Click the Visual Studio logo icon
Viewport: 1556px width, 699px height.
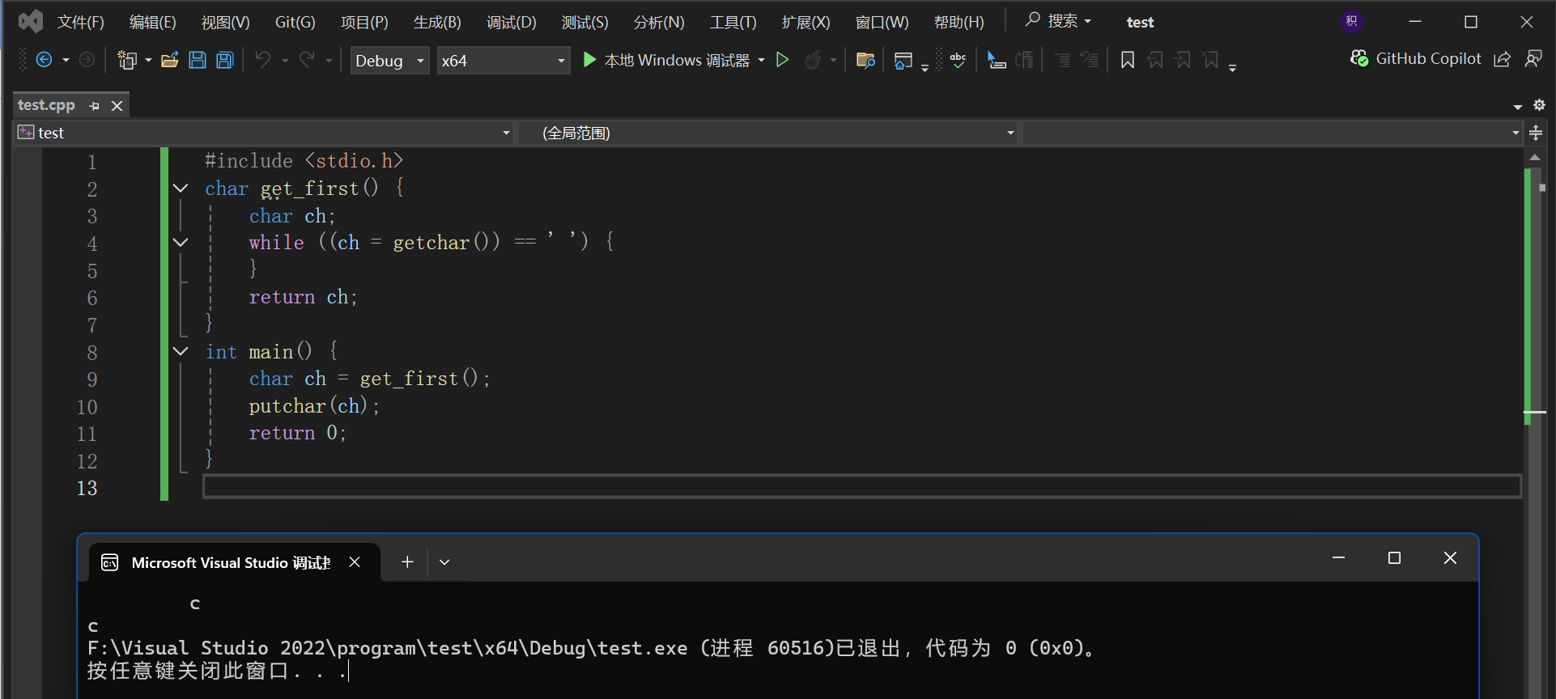[31, 21]
